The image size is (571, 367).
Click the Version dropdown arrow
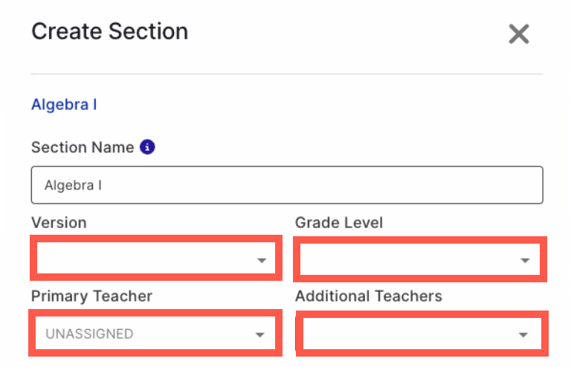tap(262, 260)
